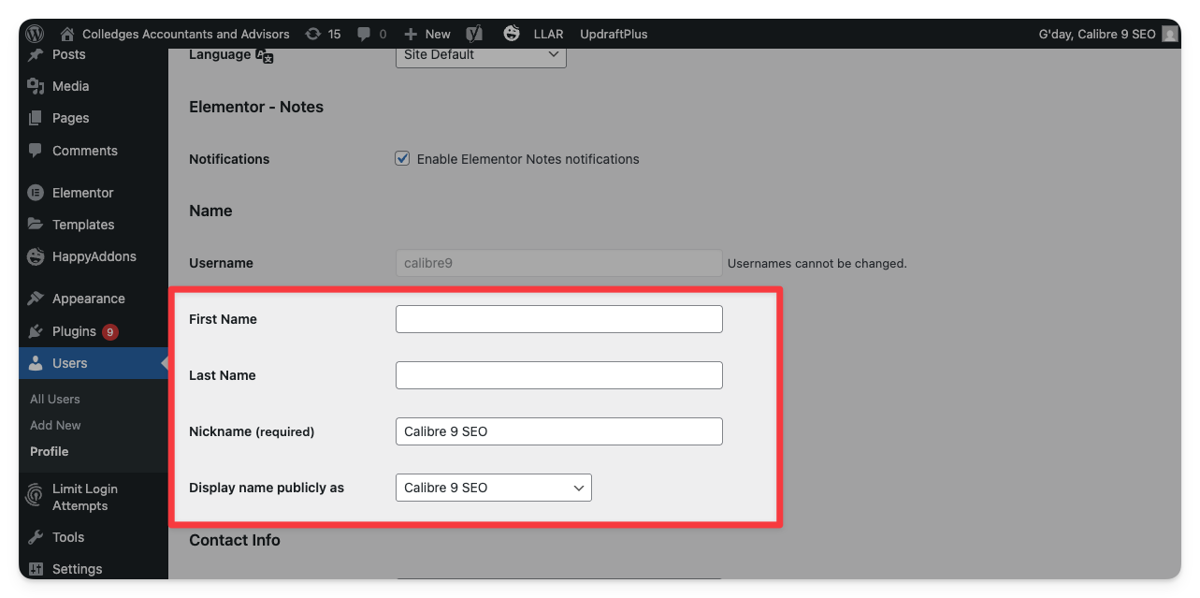Image resolution: width=1200 pixels, height=598 pixels.
Task: Expand Display name publicly as dropdown
Action: point(493,488)
